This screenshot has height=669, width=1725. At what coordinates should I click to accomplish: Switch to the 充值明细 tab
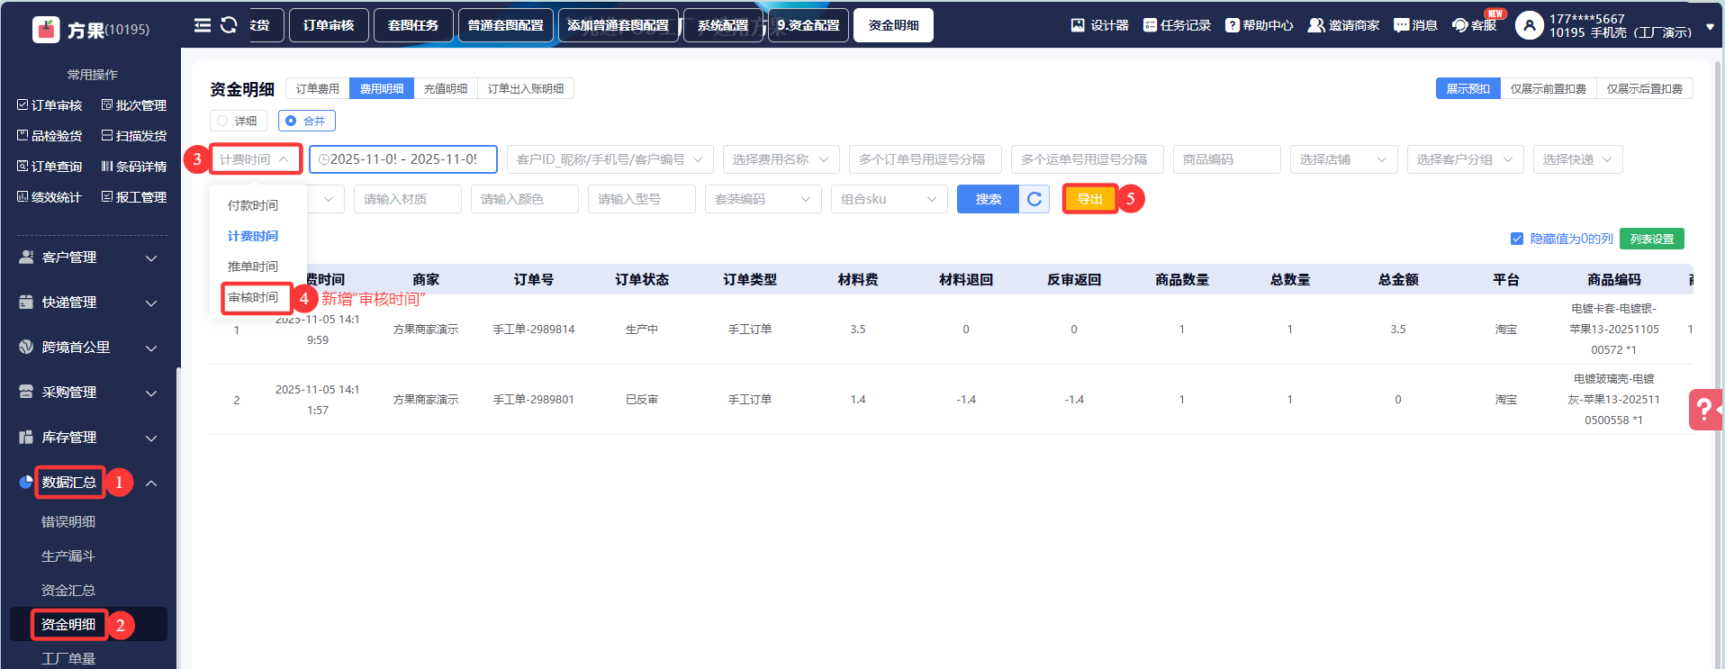446,88
